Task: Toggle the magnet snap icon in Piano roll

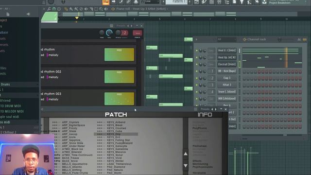Action: click(54, 9)
